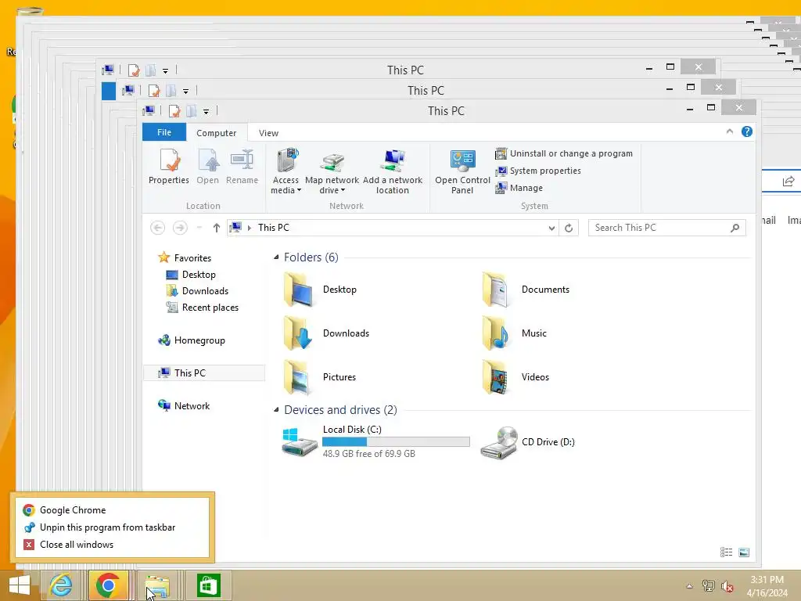Screen dimensions: 801x601
Task: Click the Access media ribbon button
Action: click(286, 171)
